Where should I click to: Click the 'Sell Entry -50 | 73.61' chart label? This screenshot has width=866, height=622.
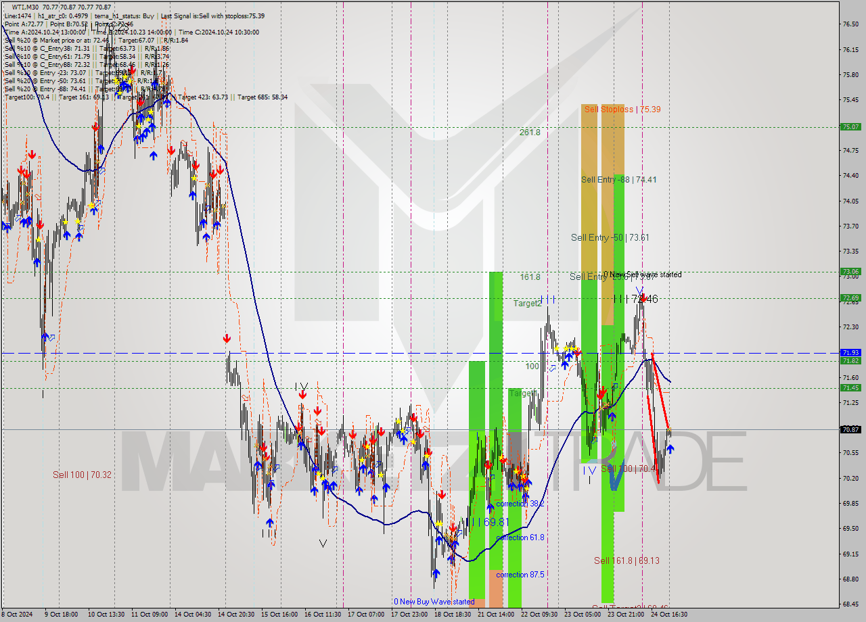click(x=610, y=237)
